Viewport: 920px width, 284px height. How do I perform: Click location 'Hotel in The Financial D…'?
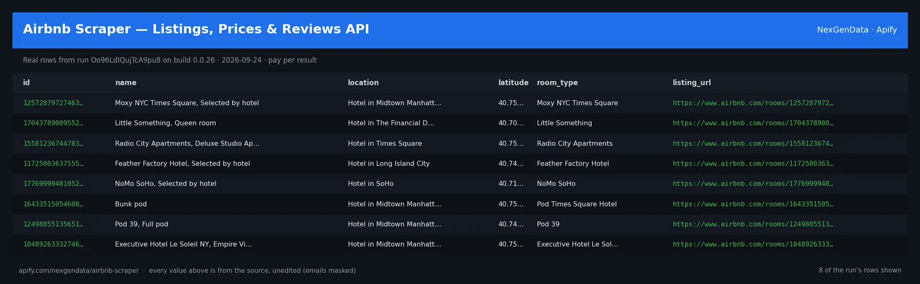(x=391, y=123)
